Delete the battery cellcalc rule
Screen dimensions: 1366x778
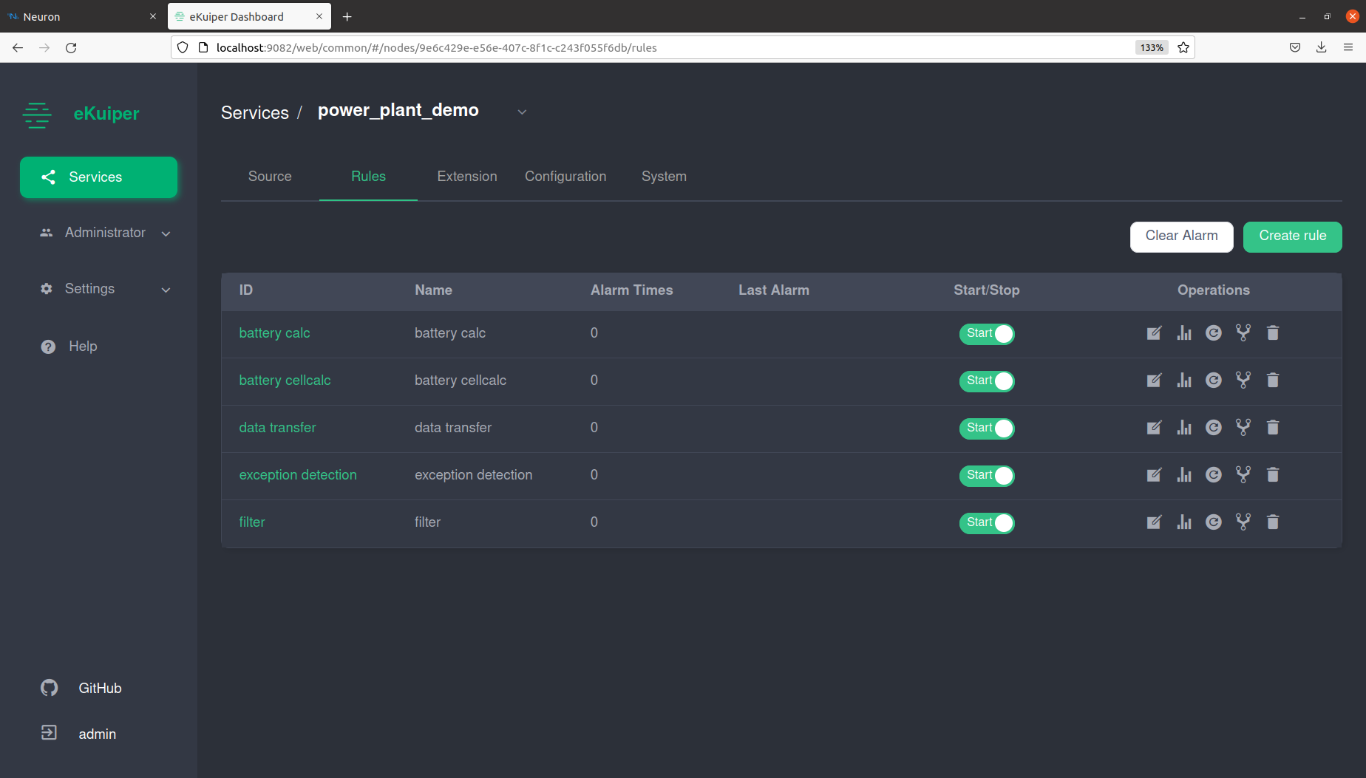pos(1273,381)
